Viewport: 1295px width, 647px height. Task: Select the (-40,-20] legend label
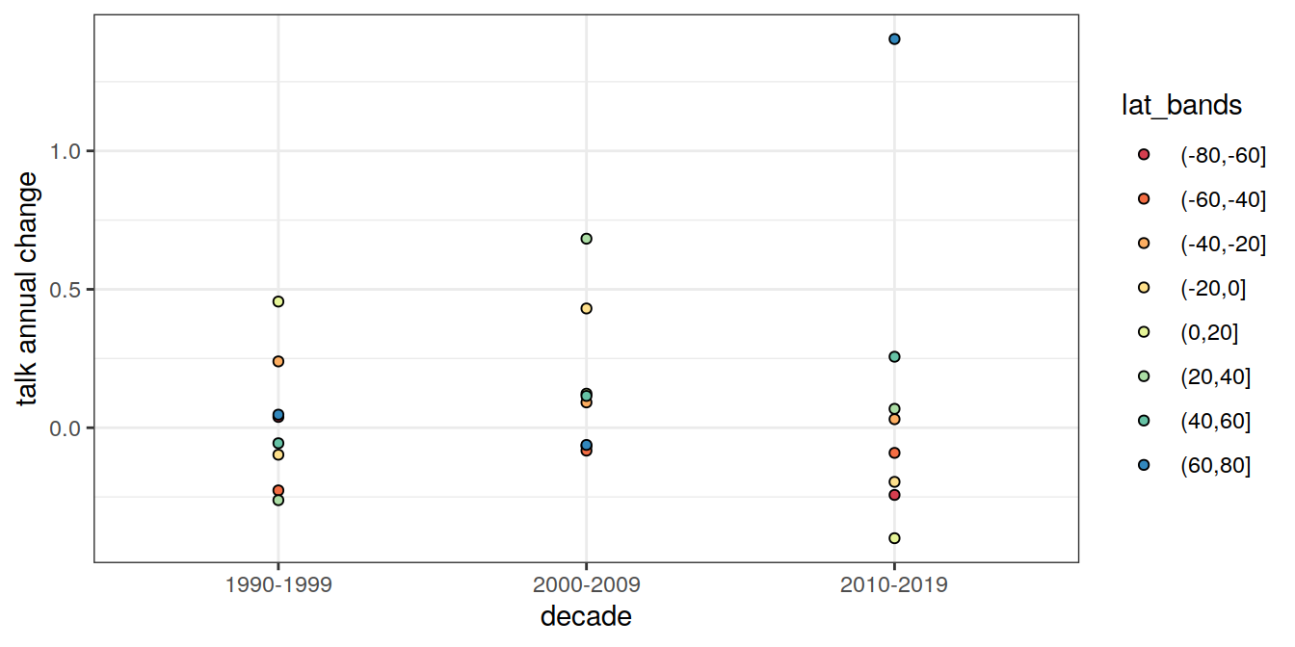click(1223, 244)
